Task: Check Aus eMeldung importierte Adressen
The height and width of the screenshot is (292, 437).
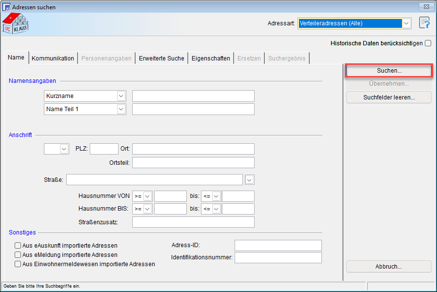Action: click(18, 255)
